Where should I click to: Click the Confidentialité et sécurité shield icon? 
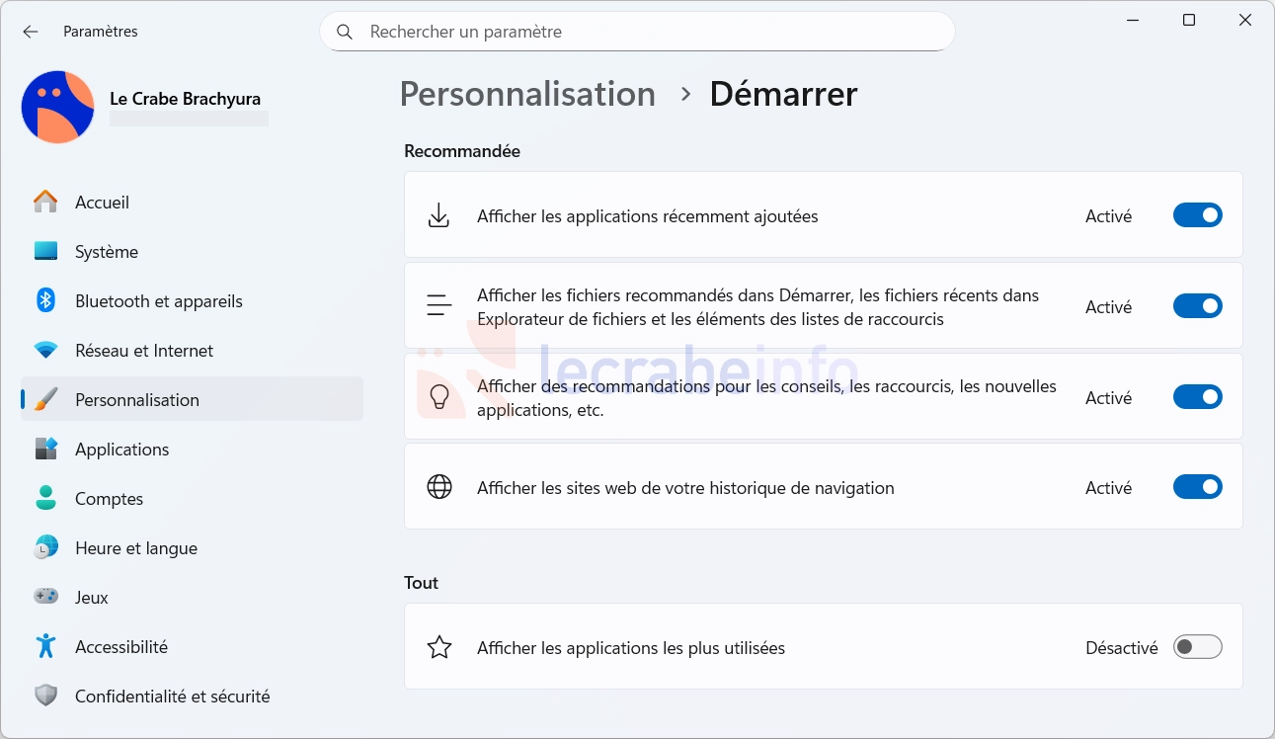coord(45,697)
